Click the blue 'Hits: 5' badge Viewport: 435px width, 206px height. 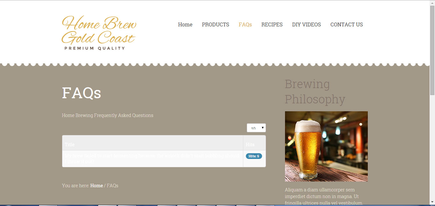[254, 156]
